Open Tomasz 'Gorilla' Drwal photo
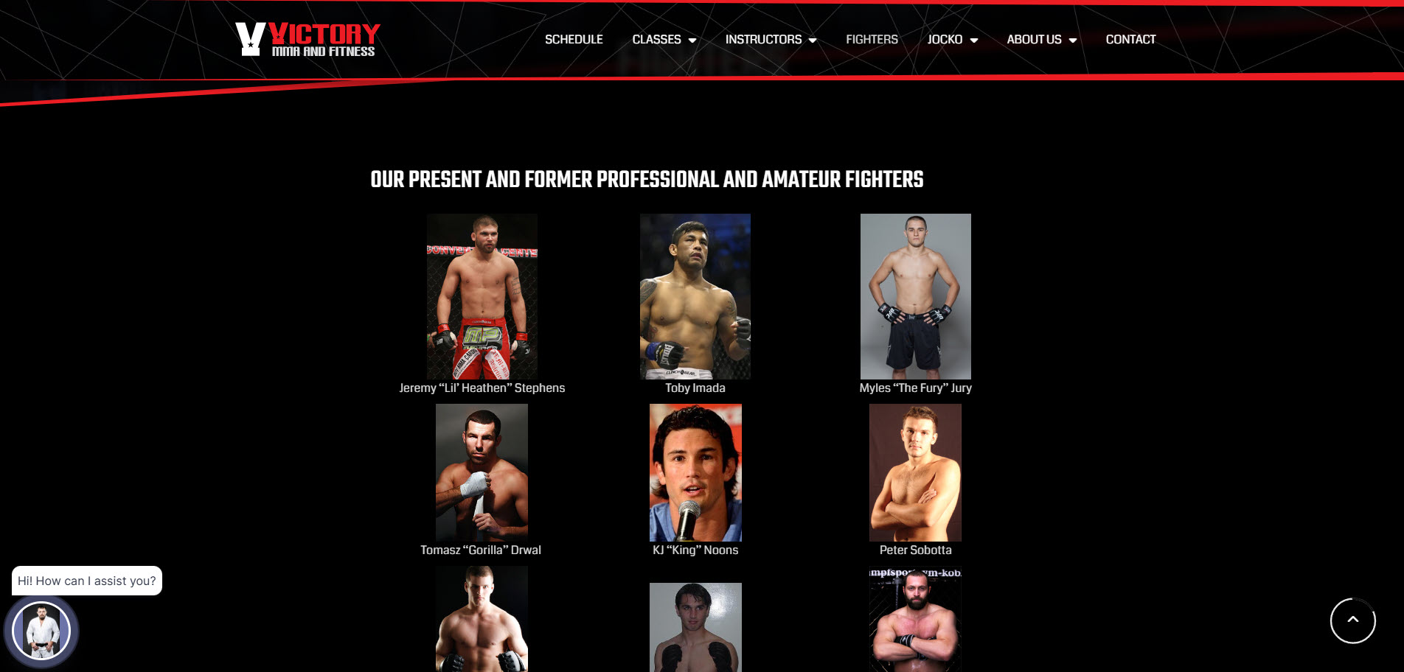Screen dimensions: 1404x672 pyautogui.click(x=482, y=472)
